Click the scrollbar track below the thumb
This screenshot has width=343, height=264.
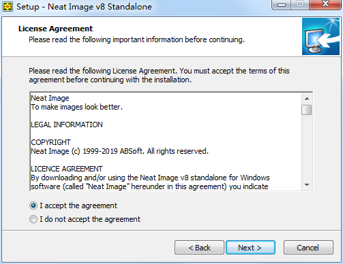[x=307, y=148]
